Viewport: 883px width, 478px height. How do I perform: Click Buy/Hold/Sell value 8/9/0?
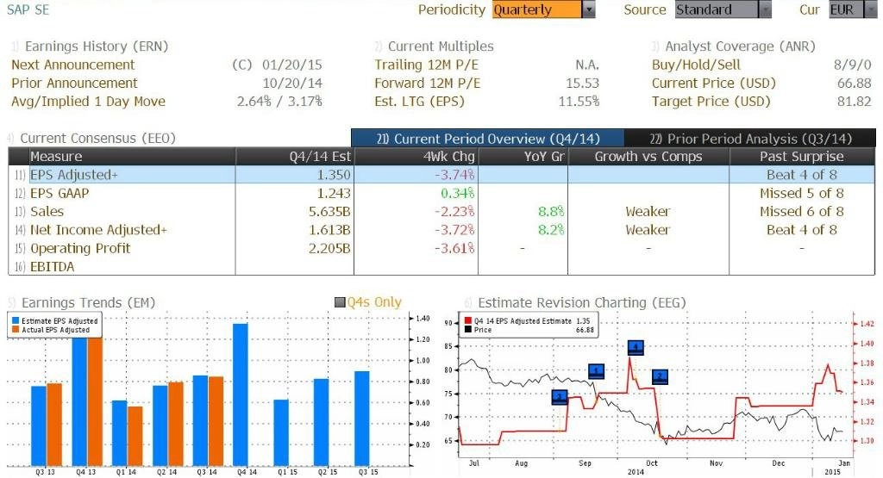tap(853, 65)
